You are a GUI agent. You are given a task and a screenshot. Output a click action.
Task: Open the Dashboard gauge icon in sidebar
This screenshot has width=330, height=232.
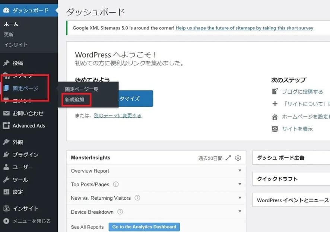point(6,10)
